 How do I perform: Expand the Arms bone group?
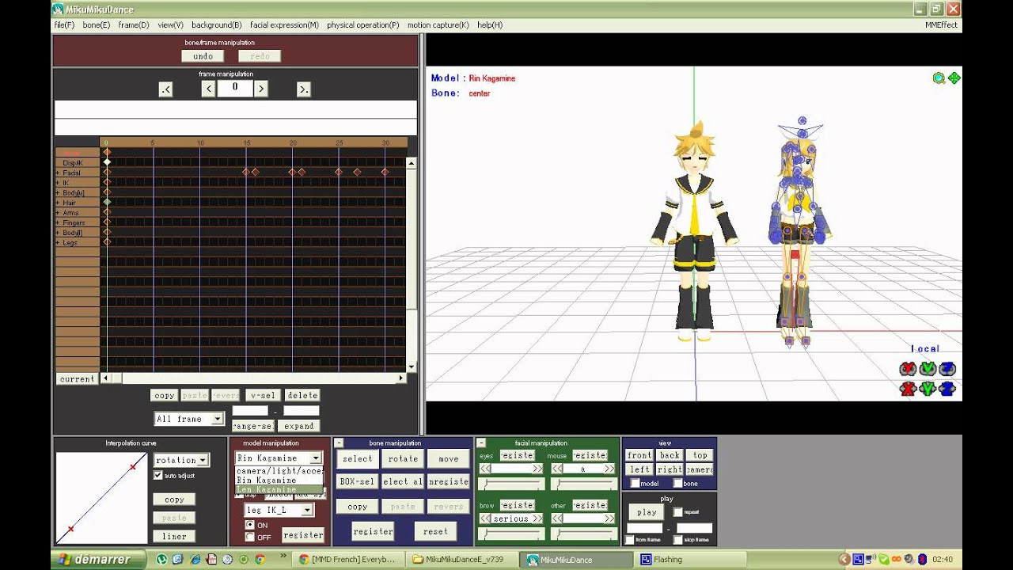(x=58, y=213)
